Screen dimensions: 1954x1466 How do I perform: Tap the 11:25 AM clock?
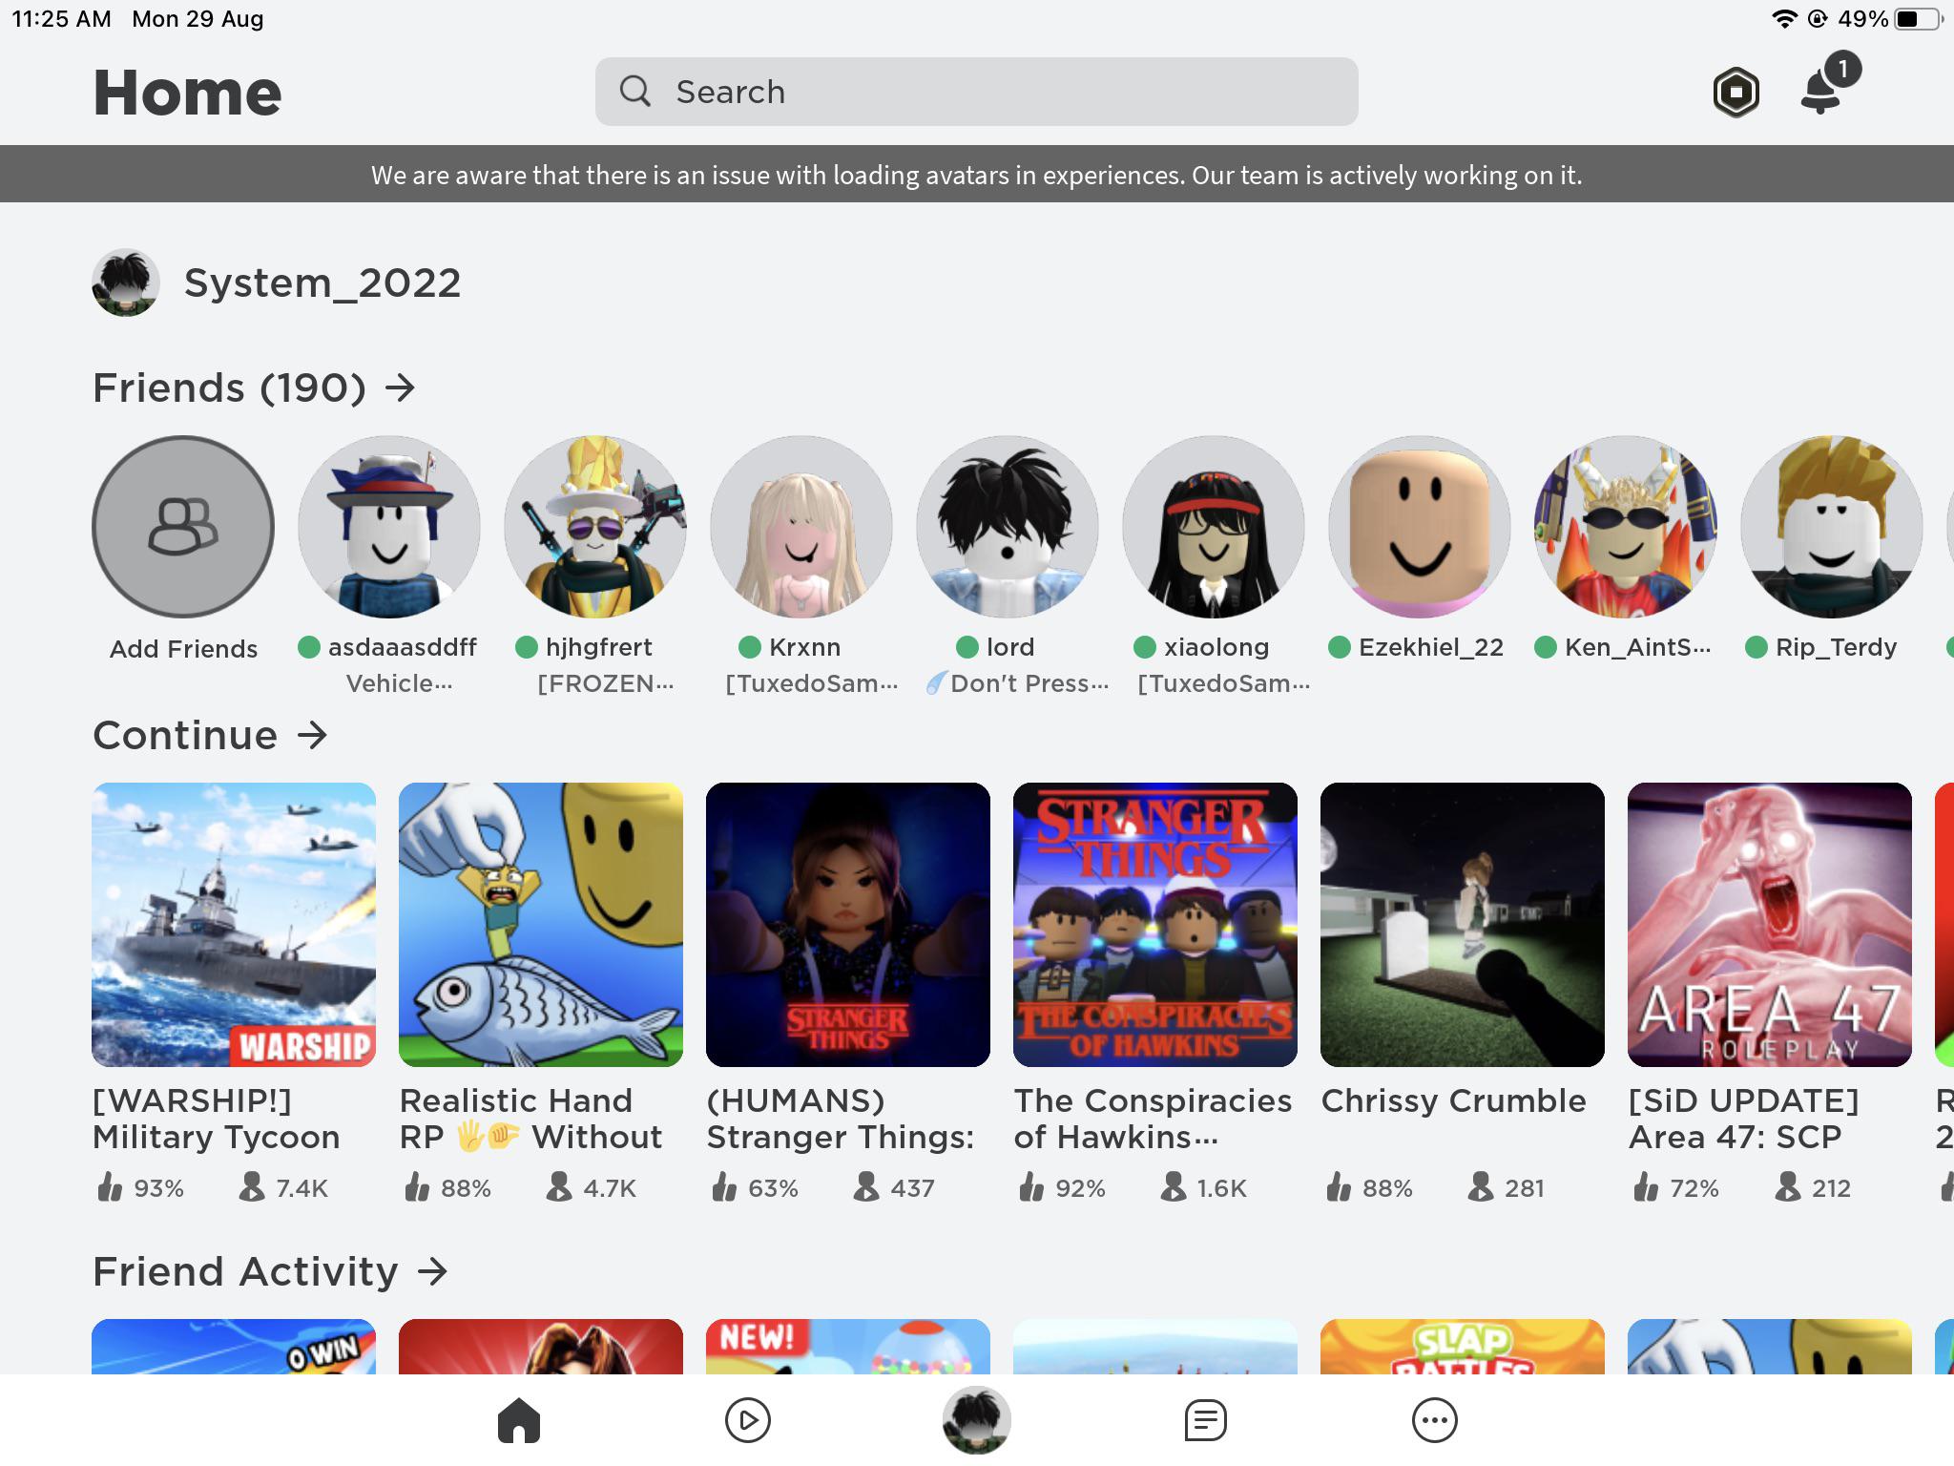[x=61, y=19]
